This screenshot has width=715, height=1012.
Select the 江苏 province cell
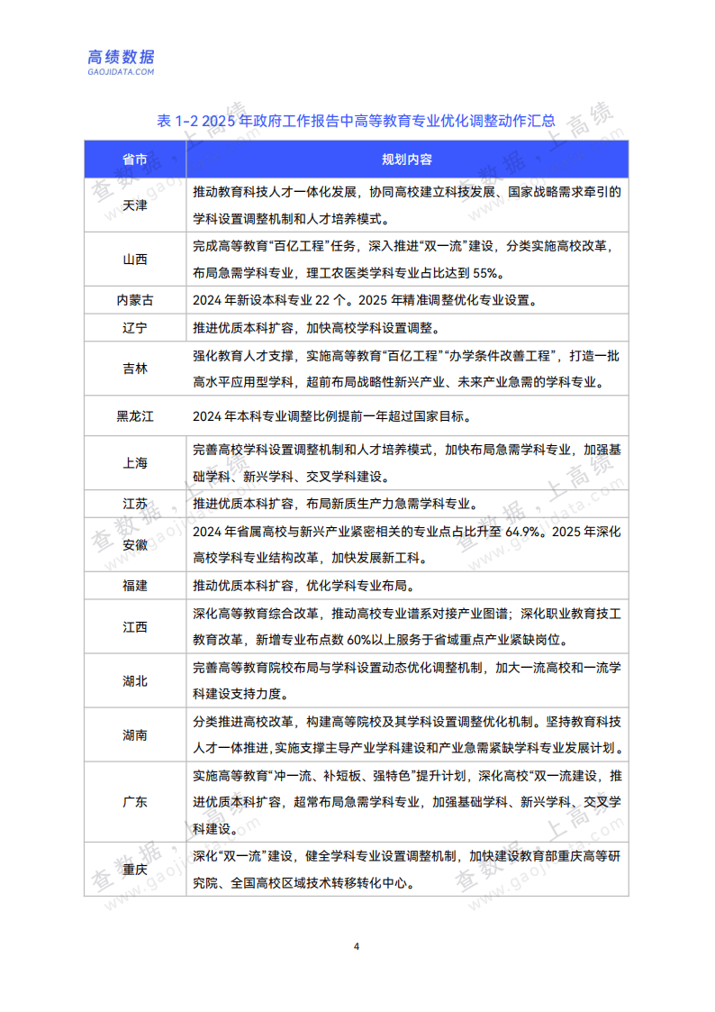click(135, 504)
